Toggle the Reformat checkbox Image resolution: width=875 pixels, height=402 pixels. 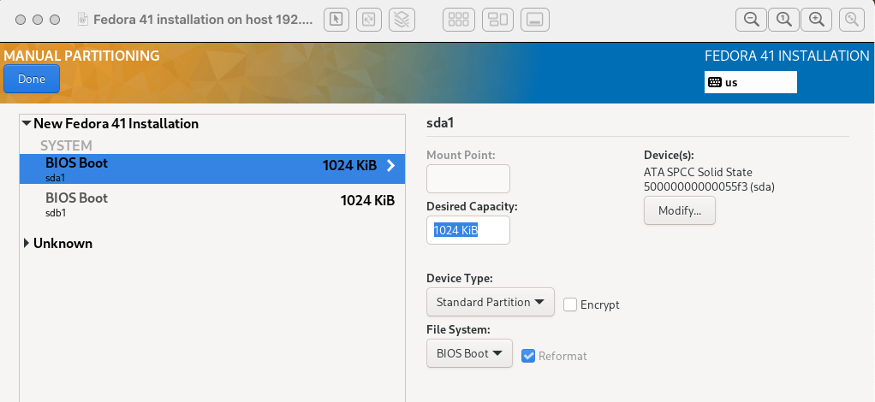[528, 356]
